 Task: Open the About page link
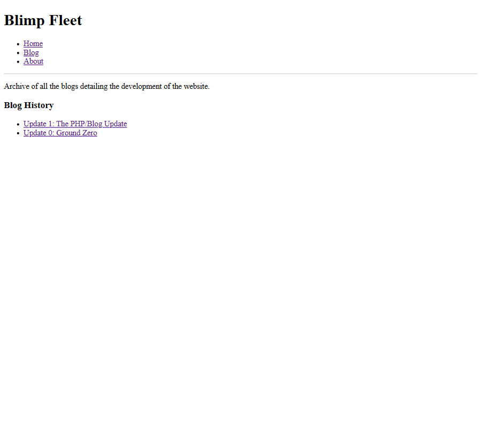(x=33, y=61)
